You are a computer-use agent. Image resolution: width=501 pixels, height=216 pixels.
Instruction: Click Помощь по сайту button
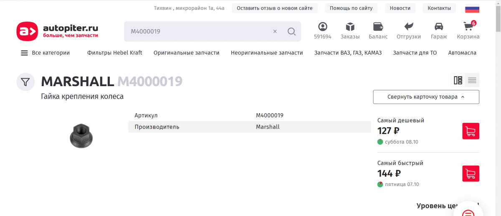pos(351,8)
